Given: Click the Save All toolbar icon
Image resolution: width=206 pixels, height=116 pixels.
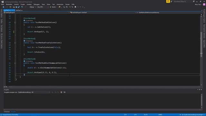Looking at the screenshot, I should 19,7.
